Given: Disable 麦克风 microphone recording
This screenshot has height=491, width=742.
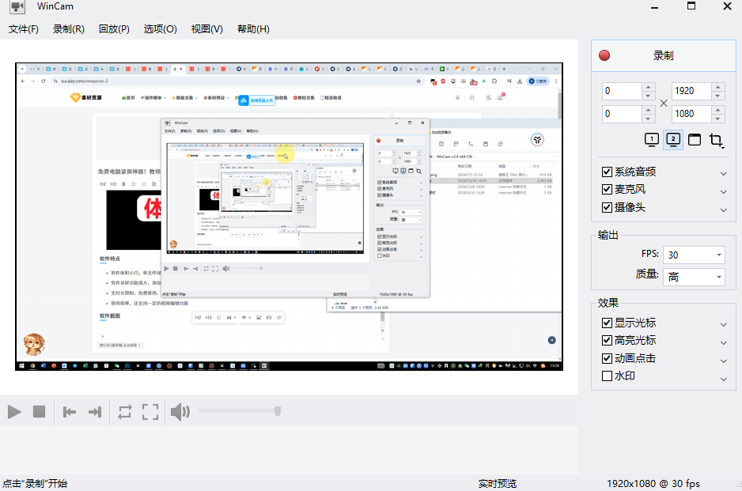Looking at the screenshot, I should (x=607, y=190).
